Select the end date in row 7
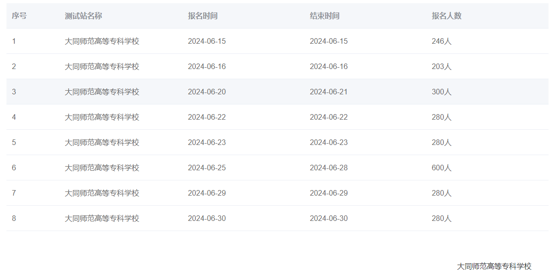 (x=329, y=193)
